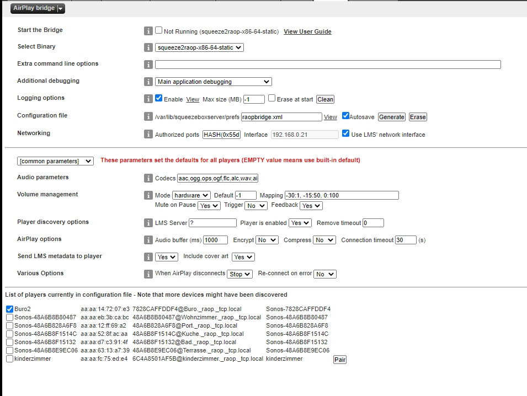Click the Connection timeout field
Image resolution: width=527 pixels, height=396 pixels.
(x=406, y=240)
